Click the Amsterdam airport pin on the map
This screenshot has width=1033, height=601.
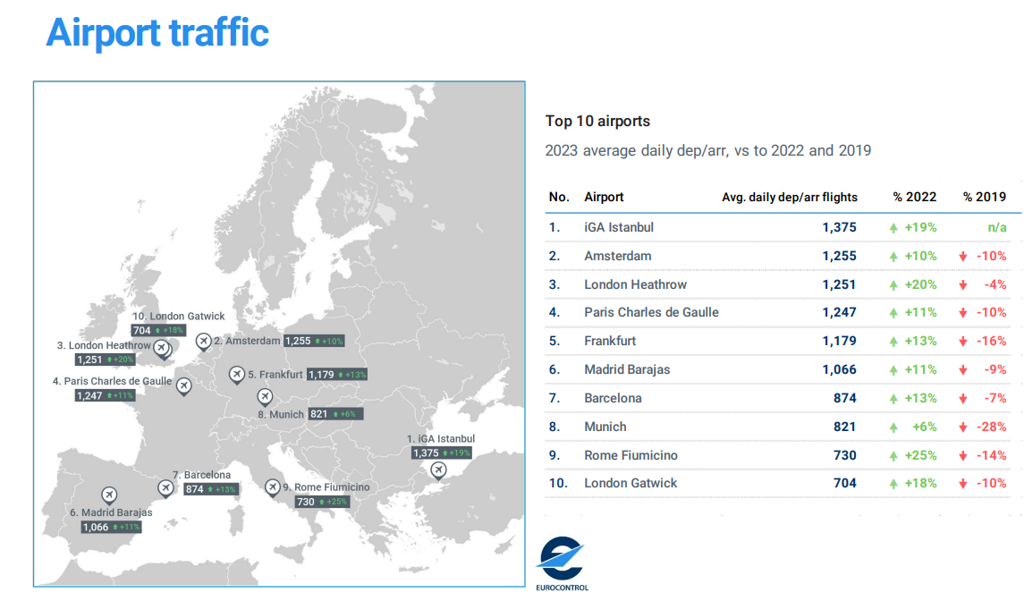204,342
